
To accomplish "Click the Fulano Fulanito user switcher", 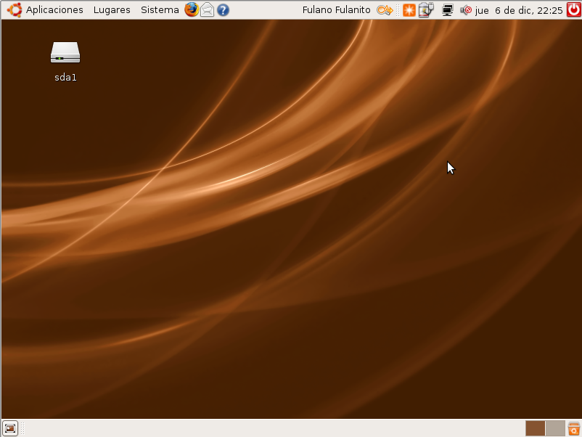I will [336, 10].
